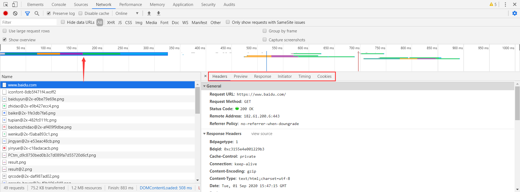Image resolution: width=520 pixels, height=192 pixels.
Task: Open the Console panel tab
Action: tap(59, 5)
